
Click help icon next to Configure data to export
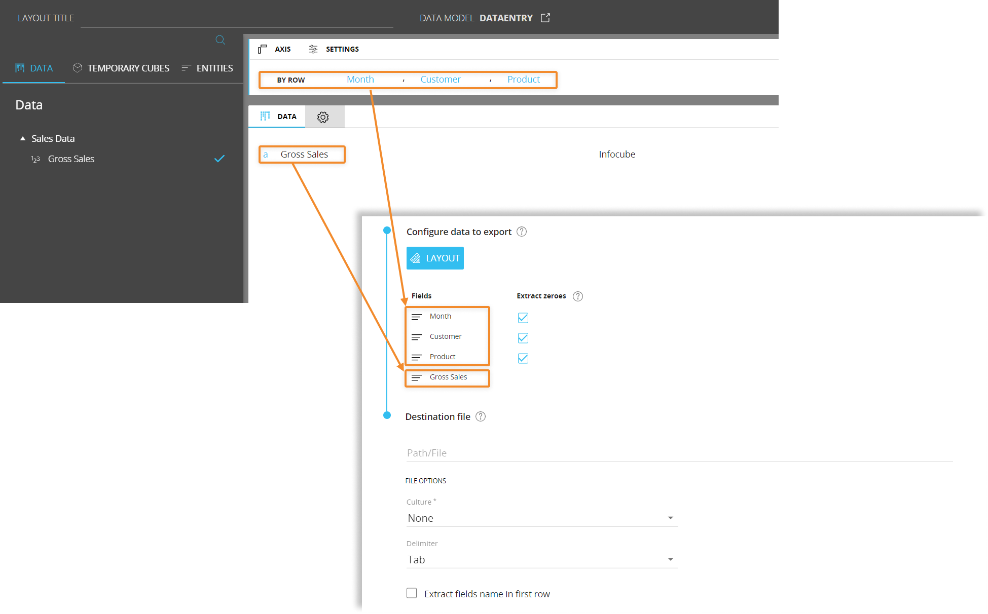tap(522, 232)
